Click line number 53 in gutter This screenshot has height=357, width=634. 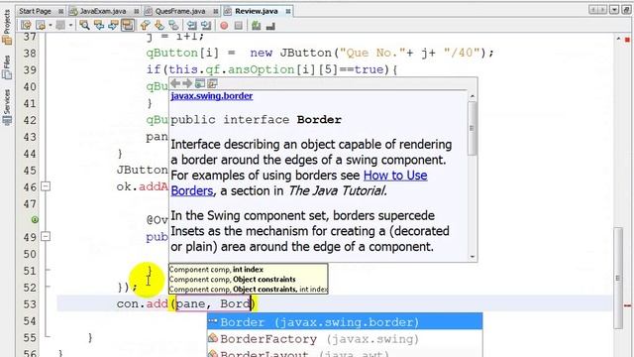pos(30,304)
